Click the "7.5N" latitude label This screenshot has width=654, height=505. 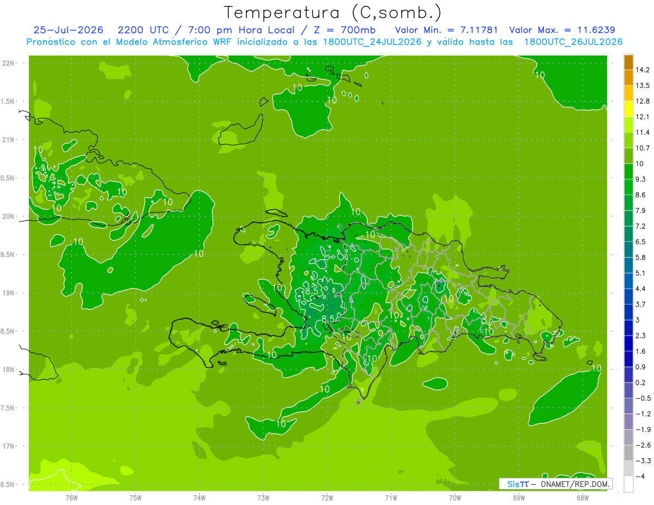click(8, 408)
